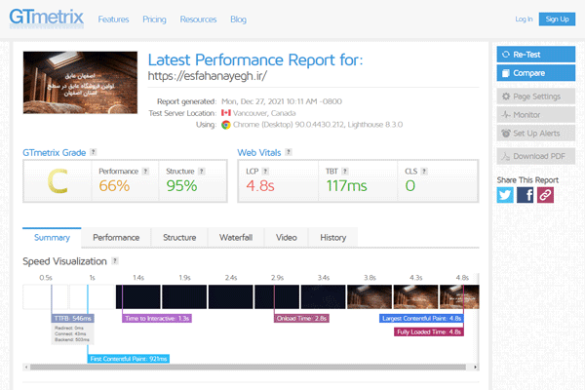
Task: Open the Pricing menu item
Action: [x=155, y=19]
